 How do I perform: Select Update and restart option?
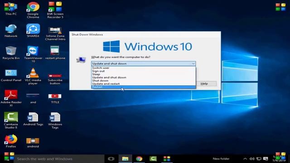pos(144,84)
